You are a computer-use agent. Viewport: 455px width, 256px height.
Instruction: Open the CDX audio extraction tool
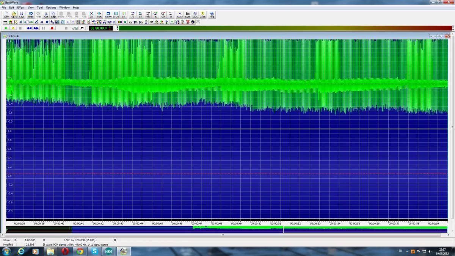point(195,14)
